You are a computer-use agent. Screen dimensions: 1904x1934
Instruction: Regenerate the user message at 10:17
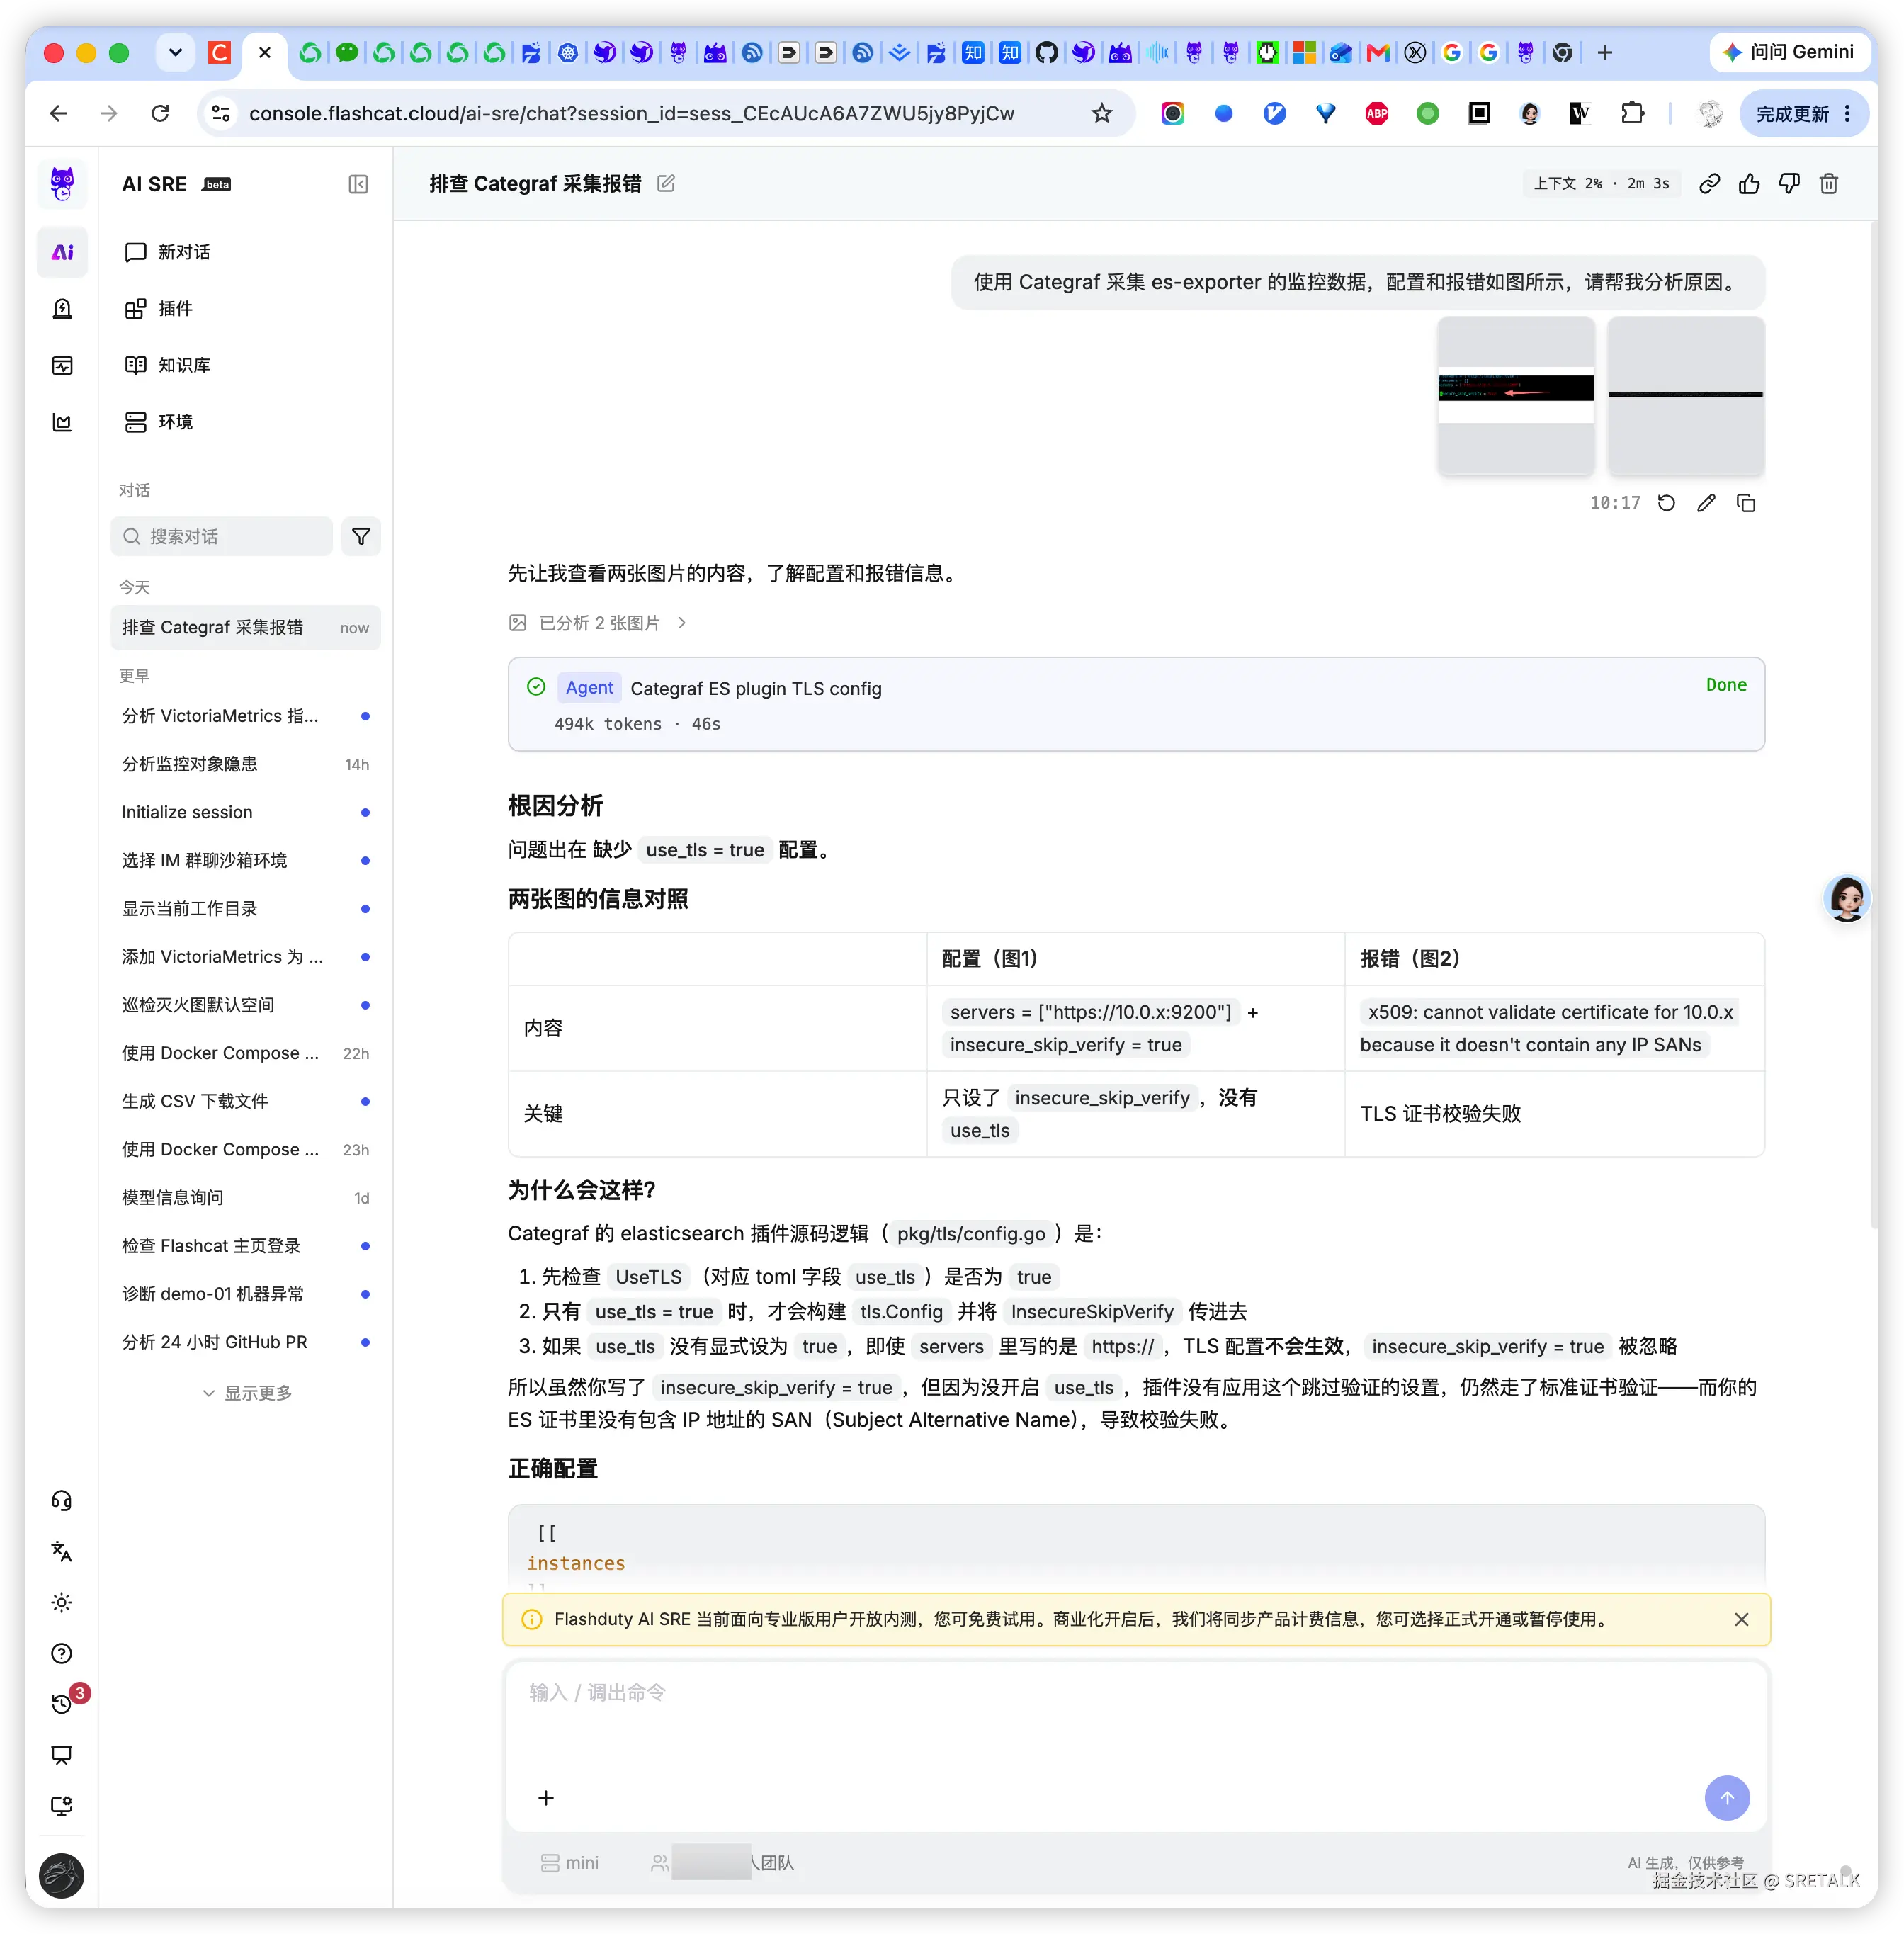click(x=1666, y=503)
